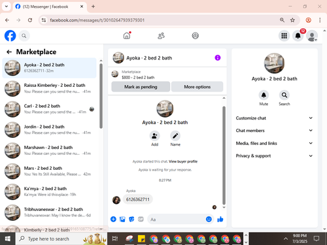Expand Customize chat section

pos(274,118)
